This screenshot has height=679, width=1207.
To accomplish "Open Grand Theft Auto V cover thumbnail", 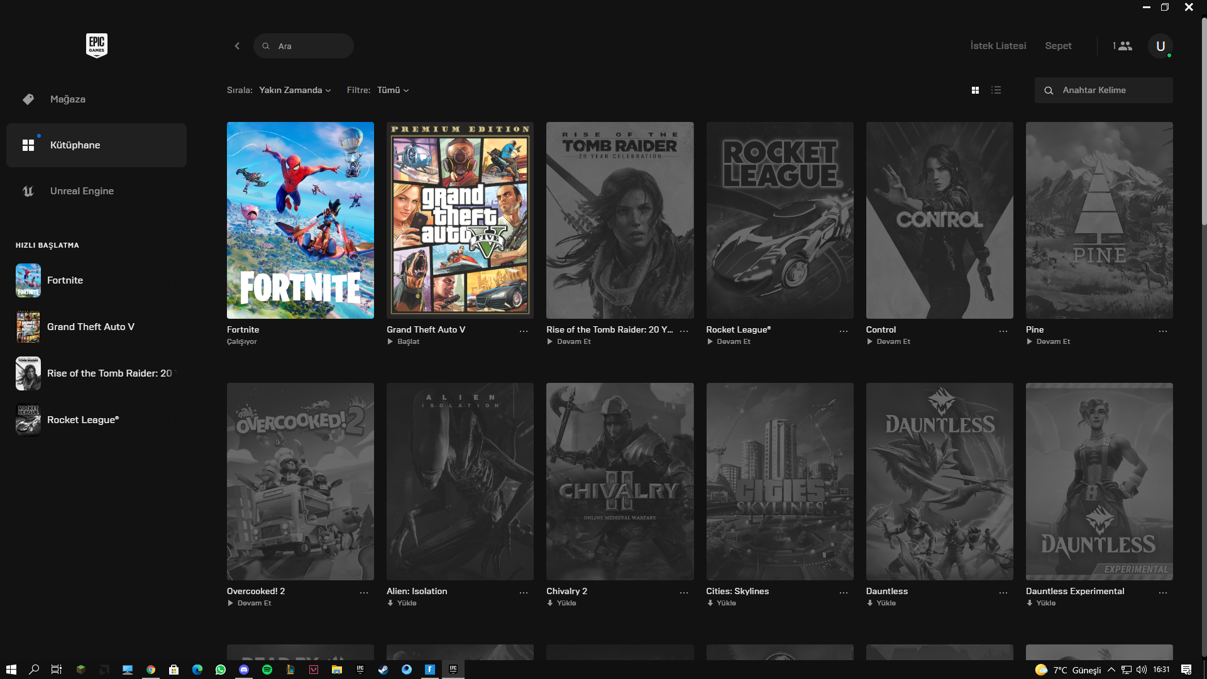I will click(460, 220).
